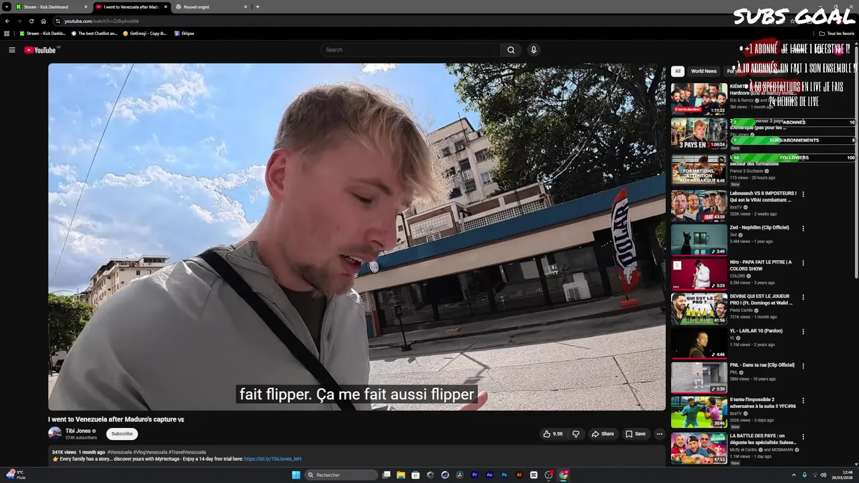Open the Tibi Jones channel name link
Screen dimensions: 859x483
[78, 431]
